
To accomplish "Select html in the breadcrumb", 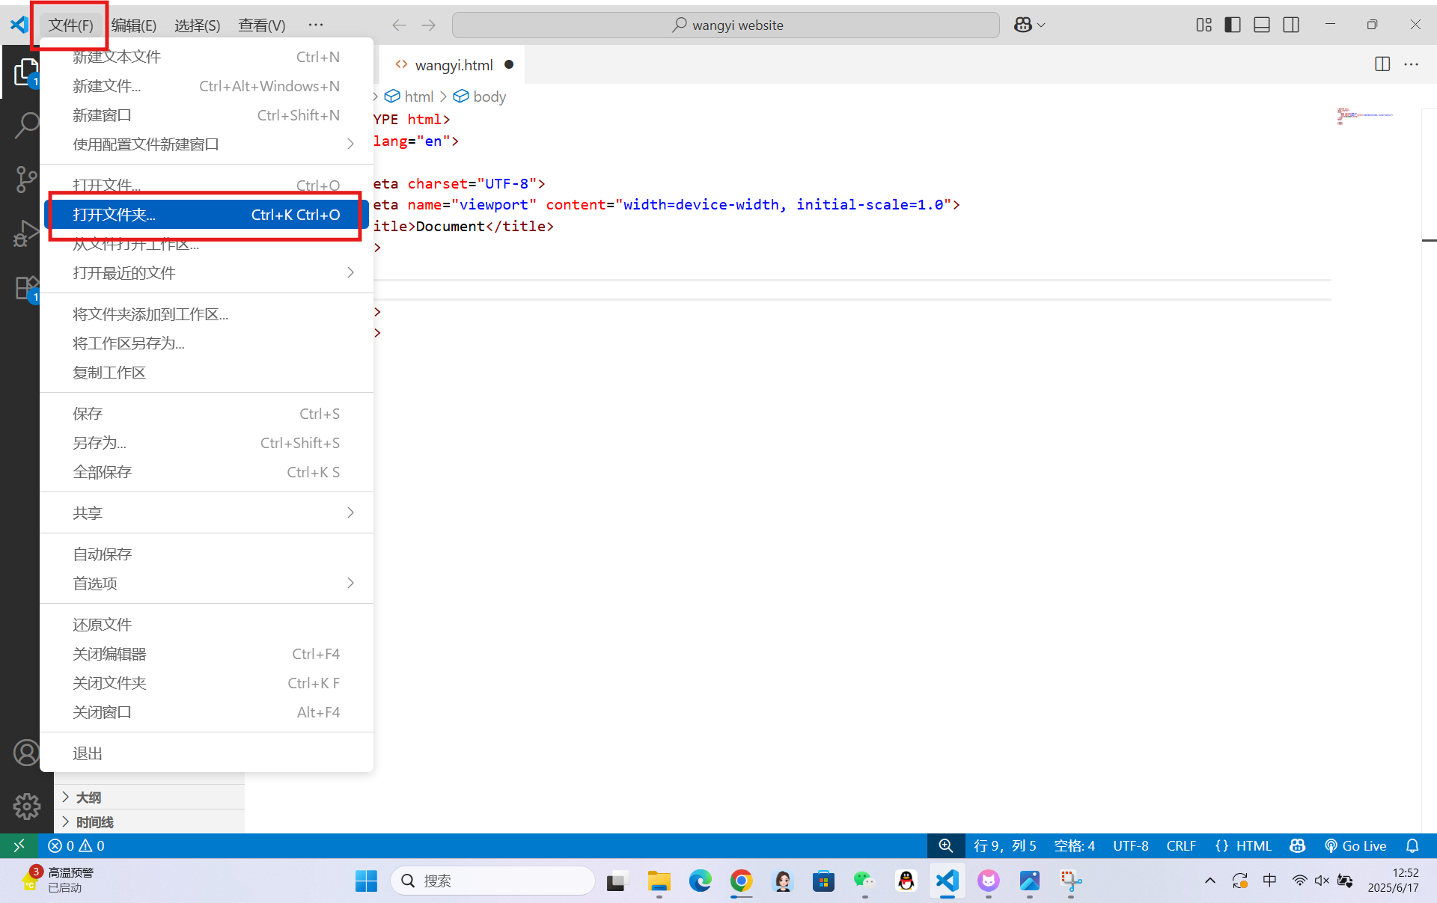I will click(409, 97).
